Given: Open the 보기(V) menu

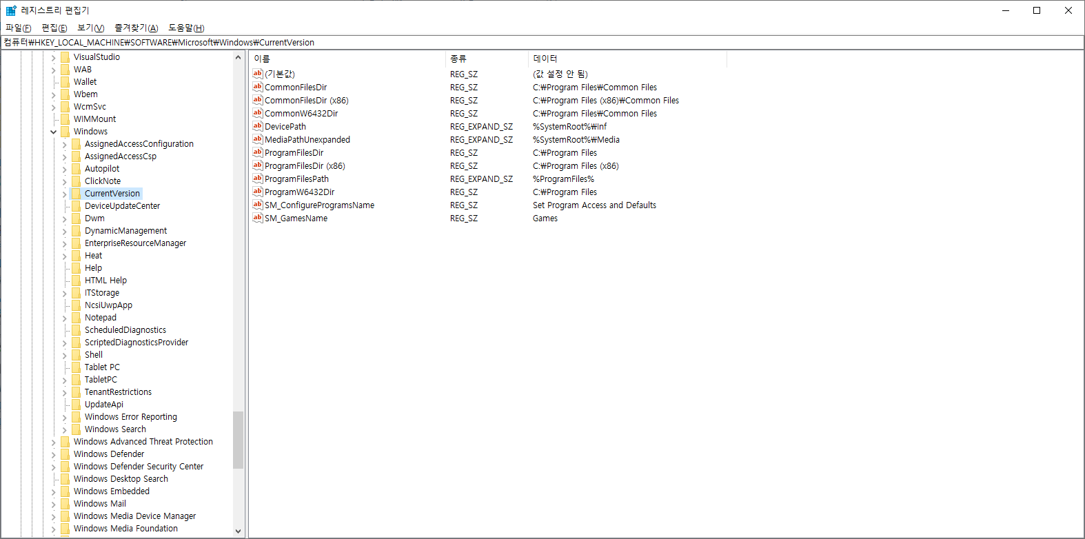Looking at the screenshot, I should (x=91, y=28).
